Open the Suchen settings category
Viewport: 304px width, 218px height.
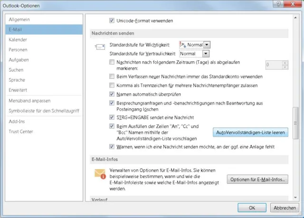click(x=44, y=70)
